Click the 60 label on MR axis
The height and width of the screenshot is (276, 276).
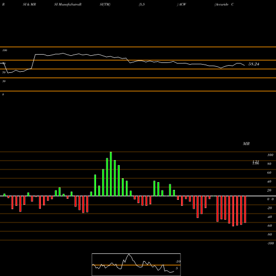(x=269, y=173)
